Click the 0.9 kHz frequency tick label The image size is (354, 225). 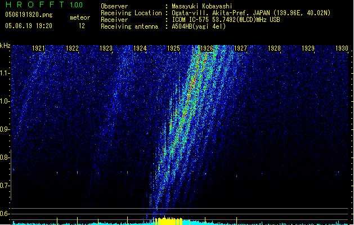click(x=5, y=129)
